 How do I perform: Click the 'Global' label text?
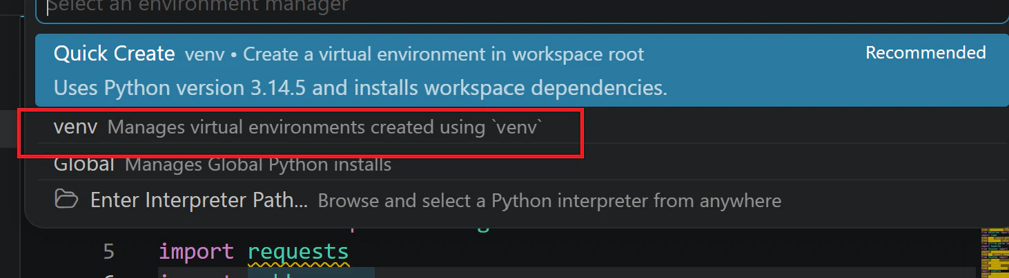(84, 164)
